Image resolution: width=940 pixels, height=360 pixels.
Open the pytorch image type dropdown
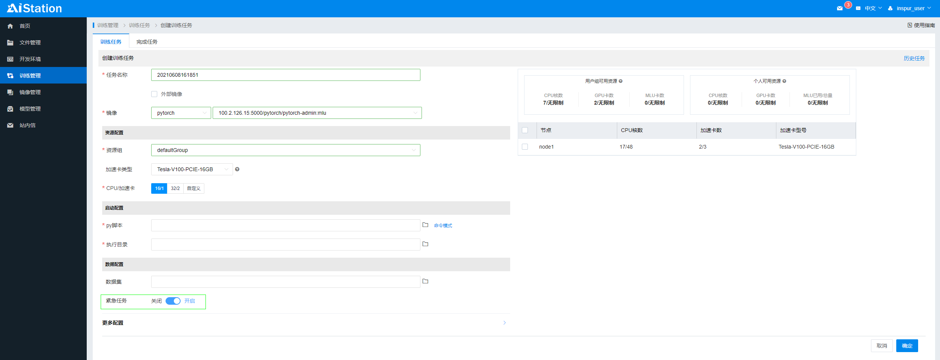(x=181, y=113)
